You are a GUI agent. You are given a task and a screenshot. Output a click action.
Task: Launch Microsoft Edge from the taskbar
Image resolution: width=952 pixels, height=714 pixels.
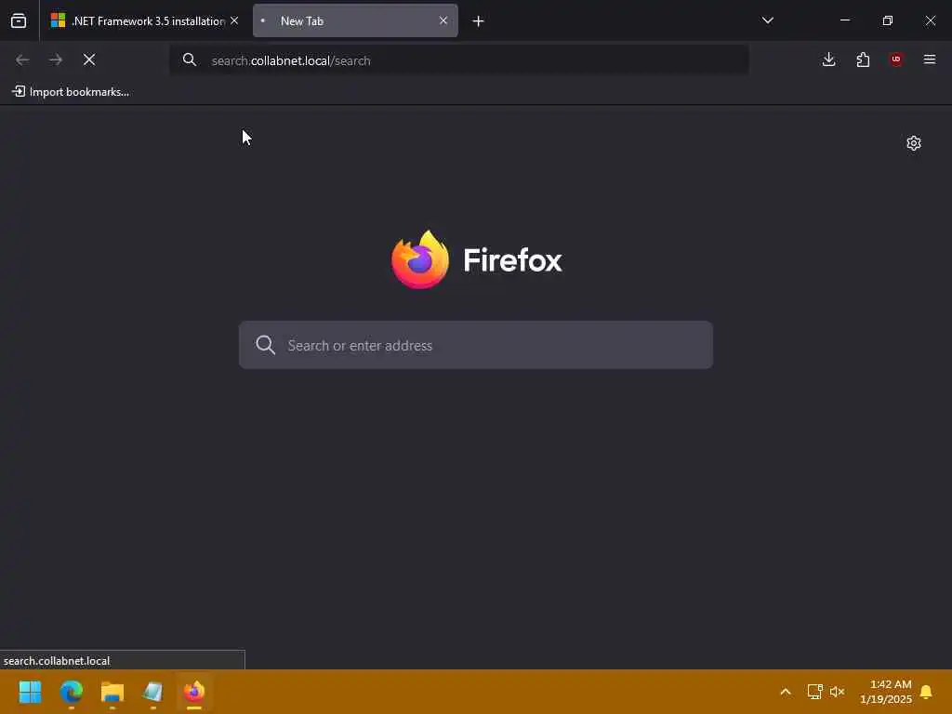pos(71,692)
